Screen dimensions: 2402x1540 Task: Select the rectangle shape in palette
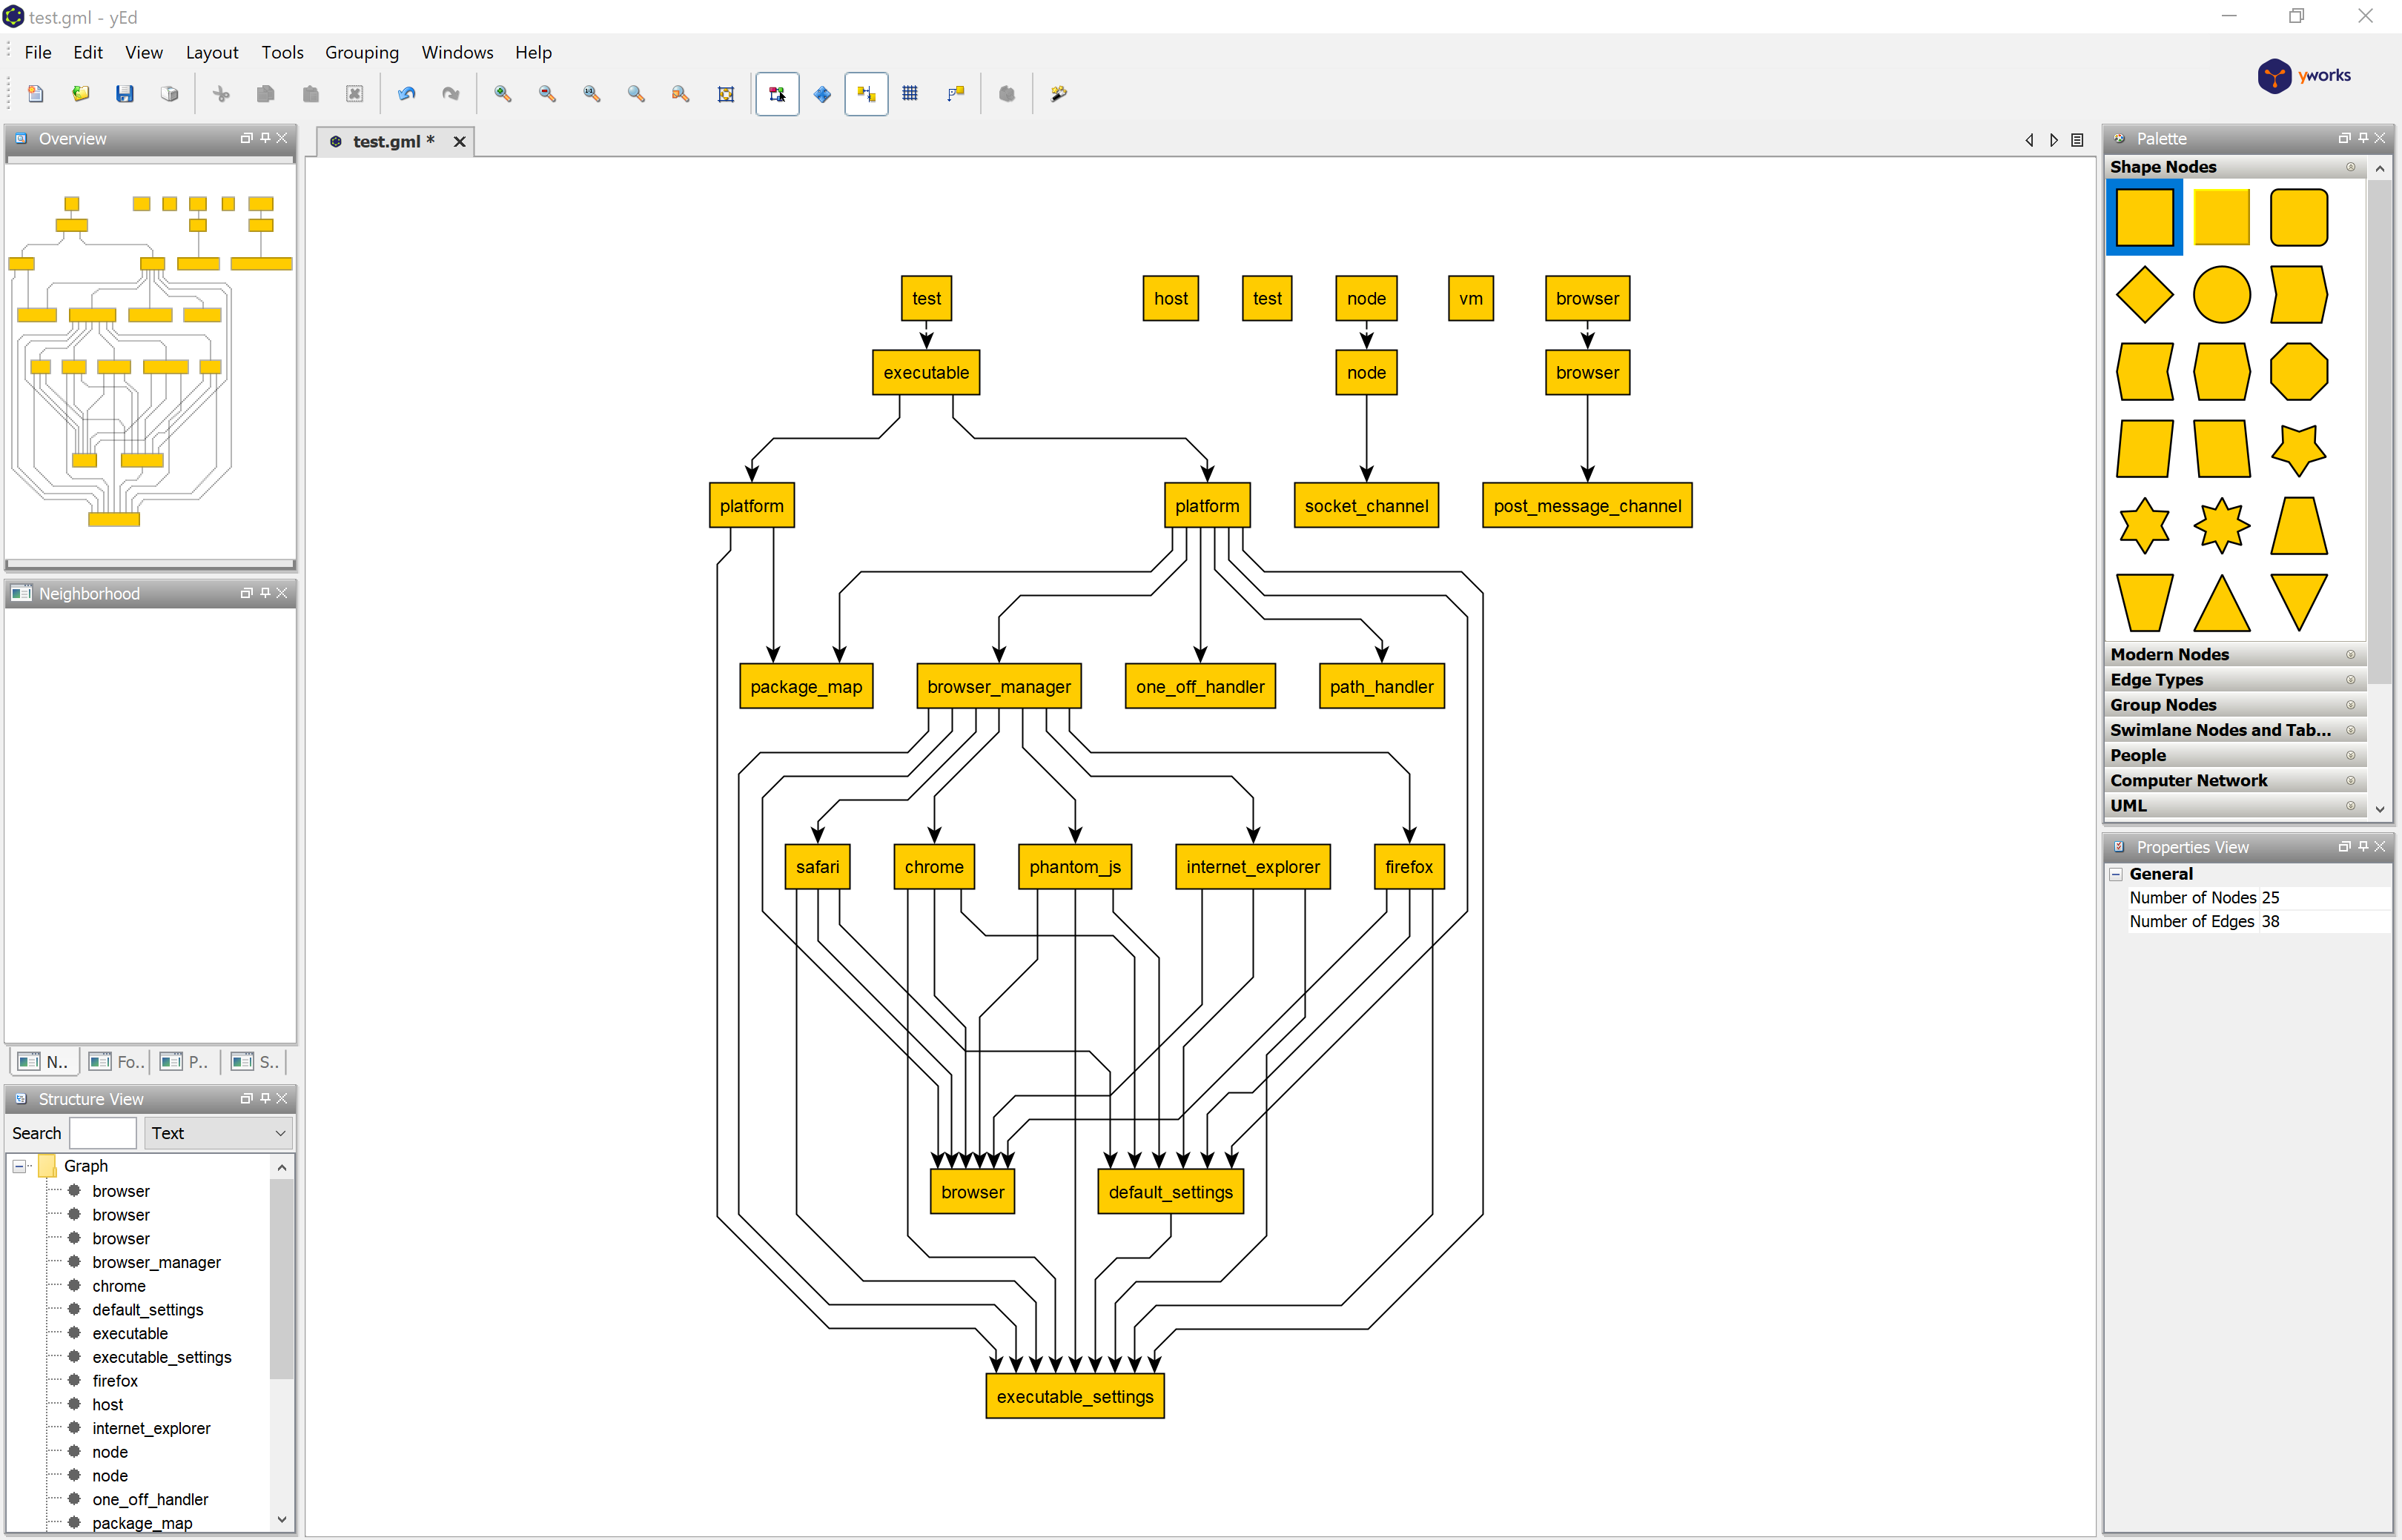2144,217
